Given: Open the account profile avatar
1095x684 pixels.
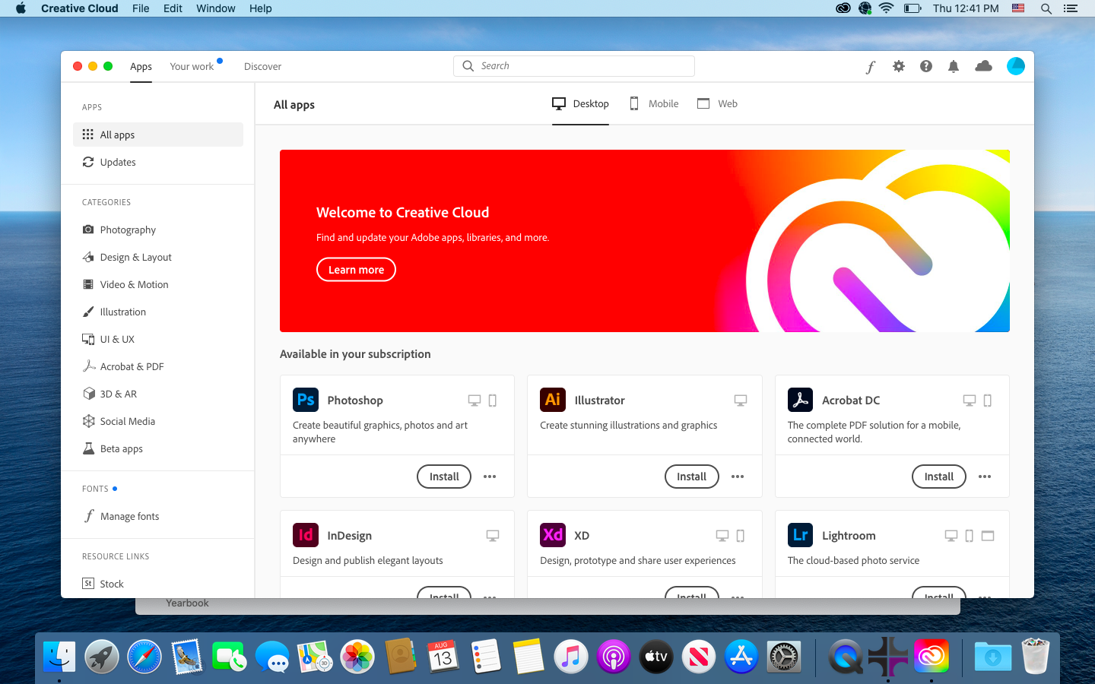Looking at the screenshot, I should pos(1016,66).
